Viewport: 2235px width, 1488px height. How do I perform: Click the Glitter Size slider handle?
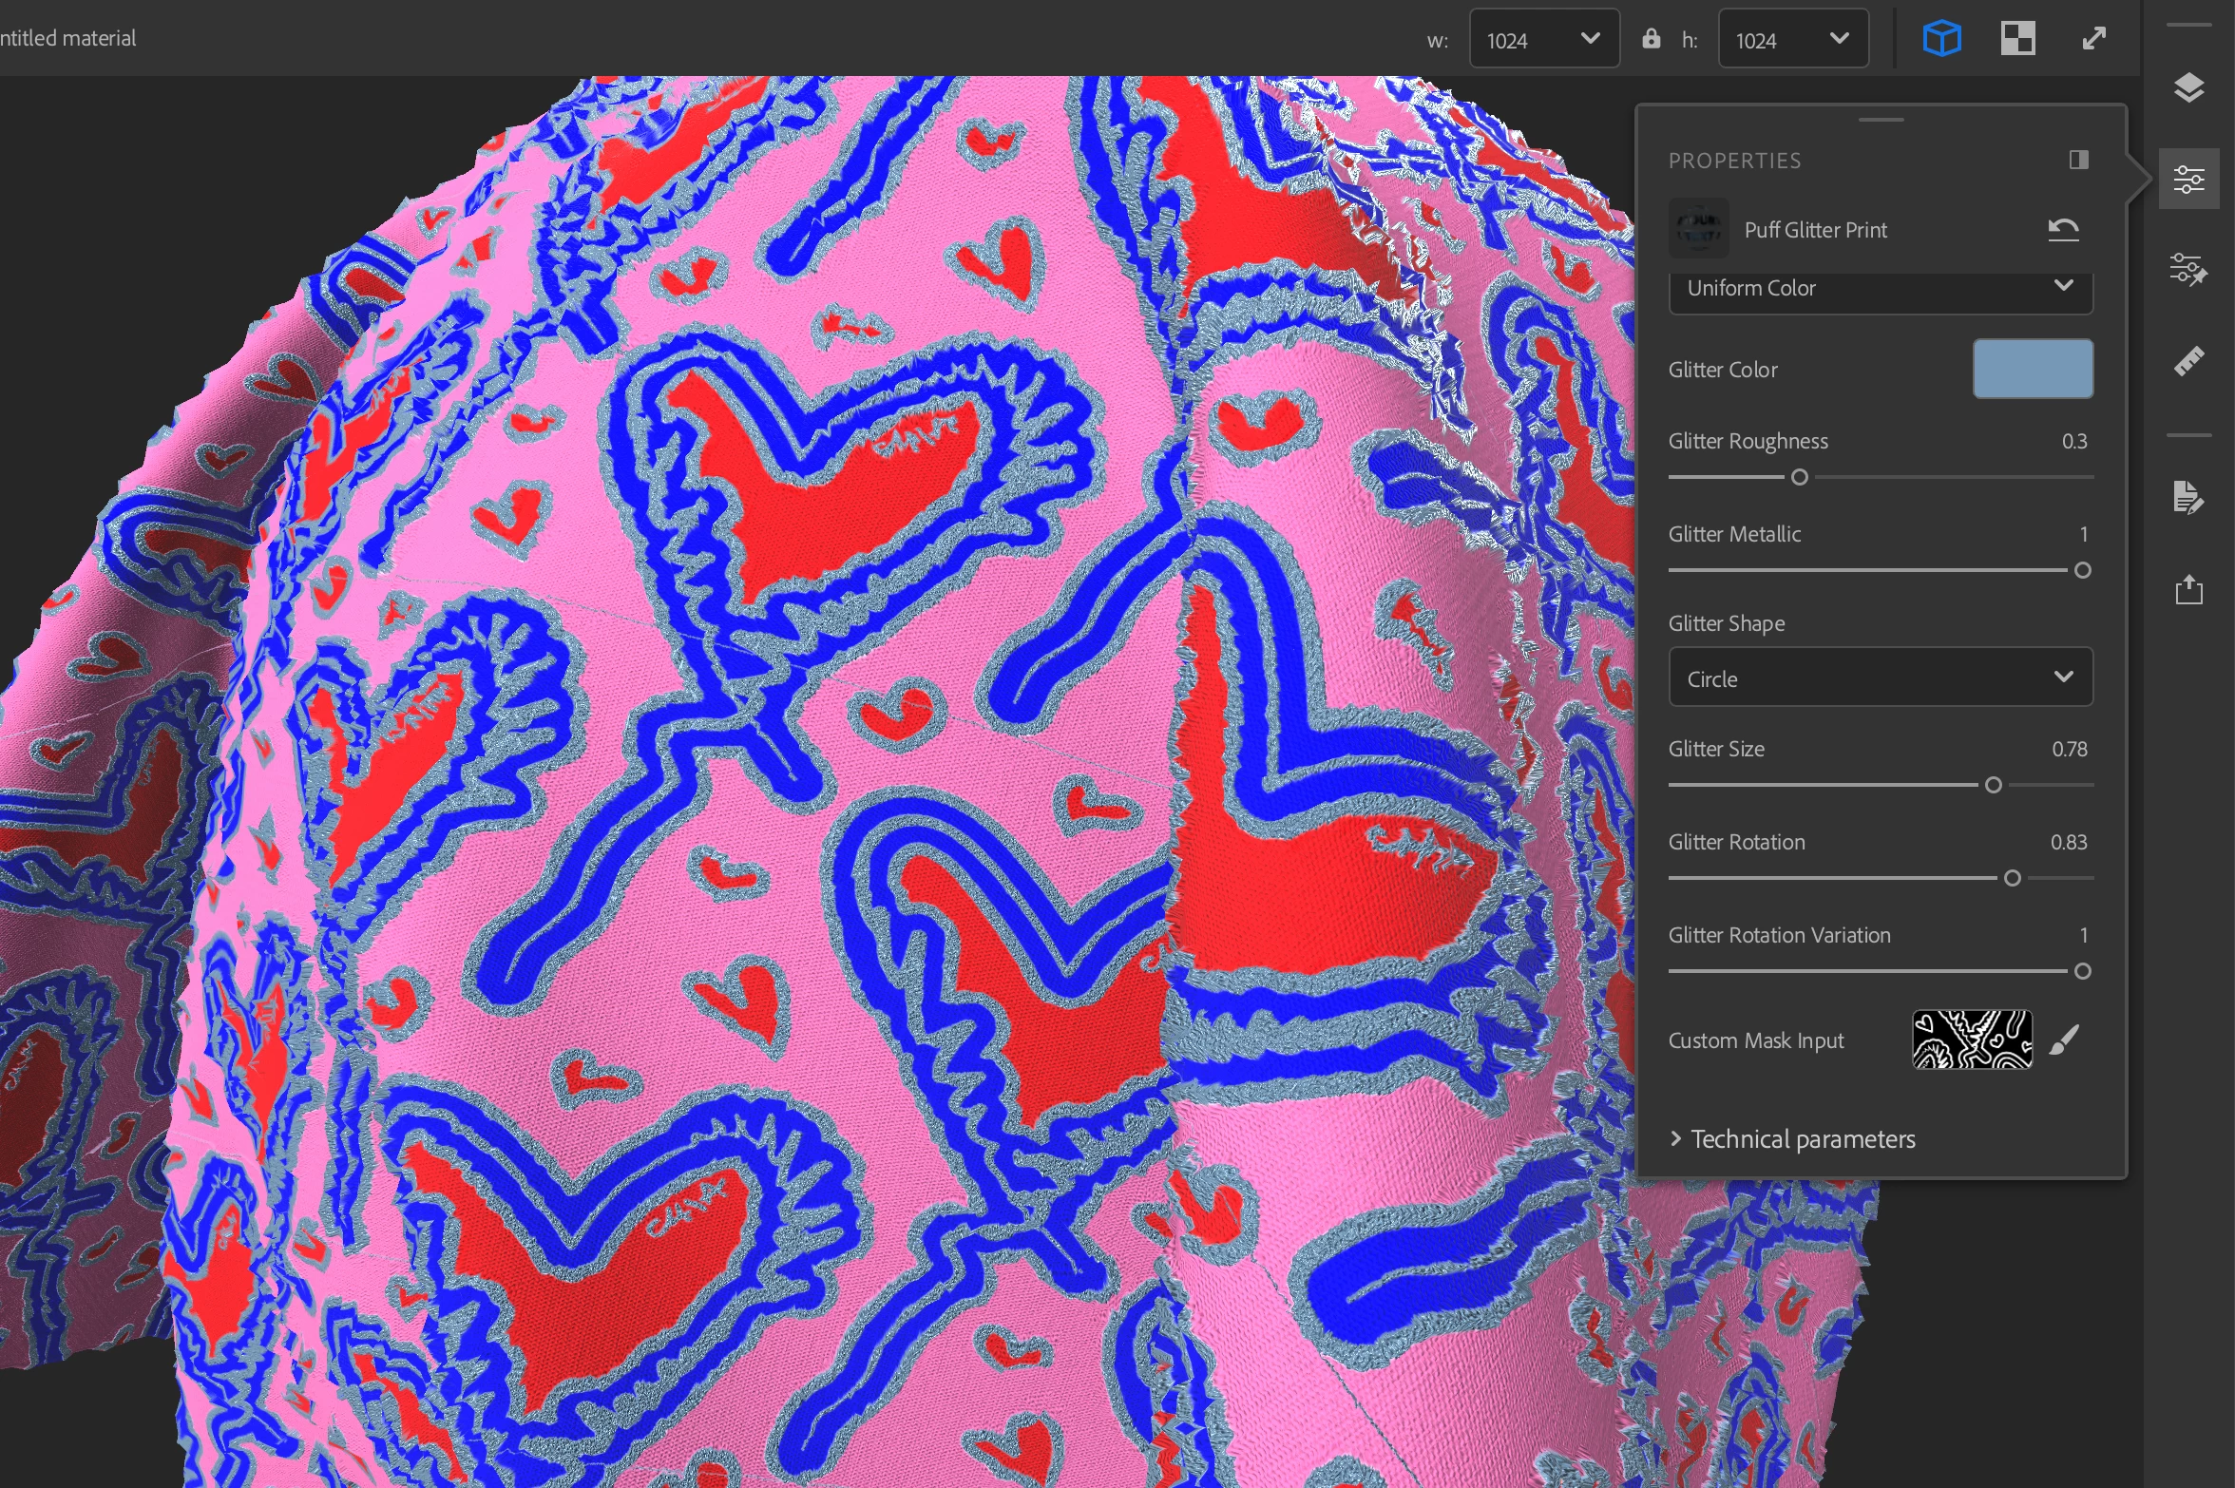[1994, 785]
